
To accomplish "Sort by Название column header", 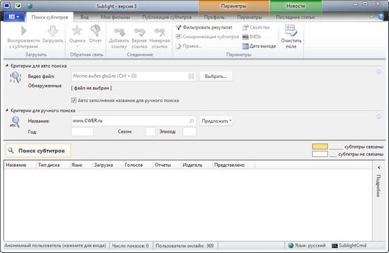I will [20, 165].
